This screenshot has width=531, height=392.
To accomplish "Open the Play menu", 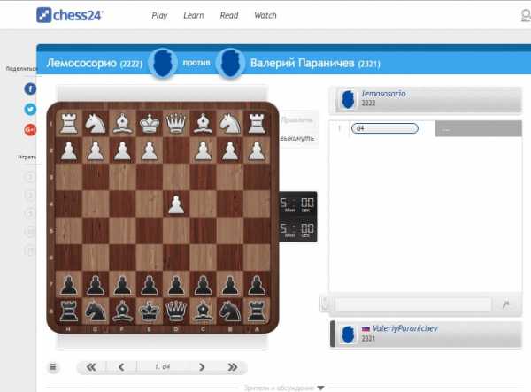I will [x=159, y=16].
